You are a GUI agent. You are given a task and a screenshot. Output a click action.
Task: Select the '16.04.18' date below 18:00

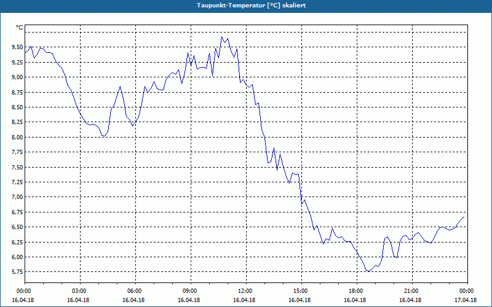click(x=355, y=300)
